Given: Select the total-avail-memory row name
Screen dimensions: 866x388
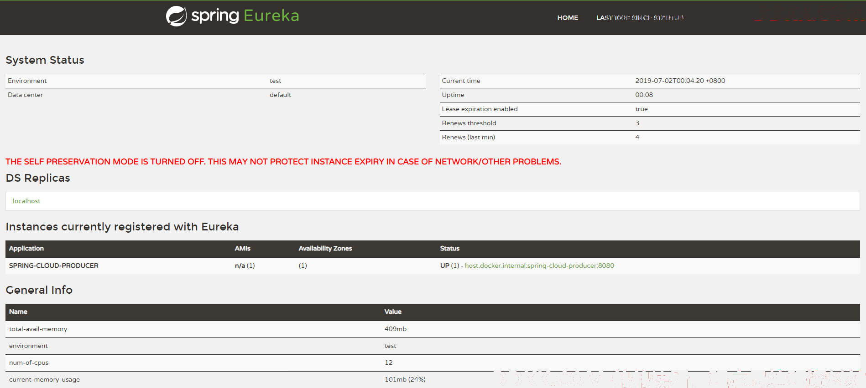Looking at the screenshot, I should tap(38, 329).
